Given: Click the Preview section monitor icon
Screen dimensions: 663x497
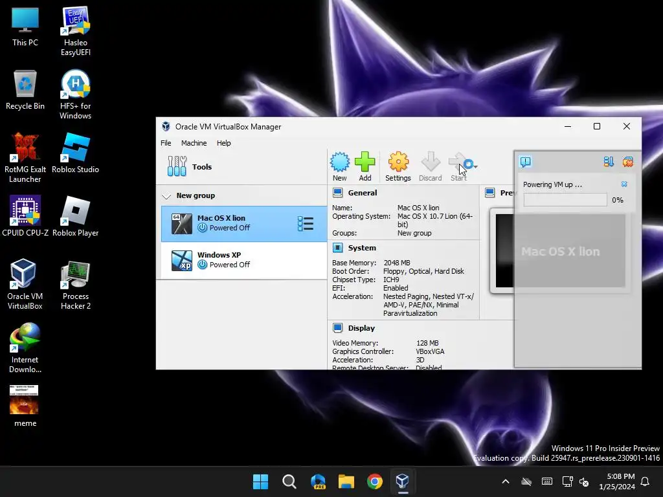Looking at the screenshot, I should (x=490, y=193).
